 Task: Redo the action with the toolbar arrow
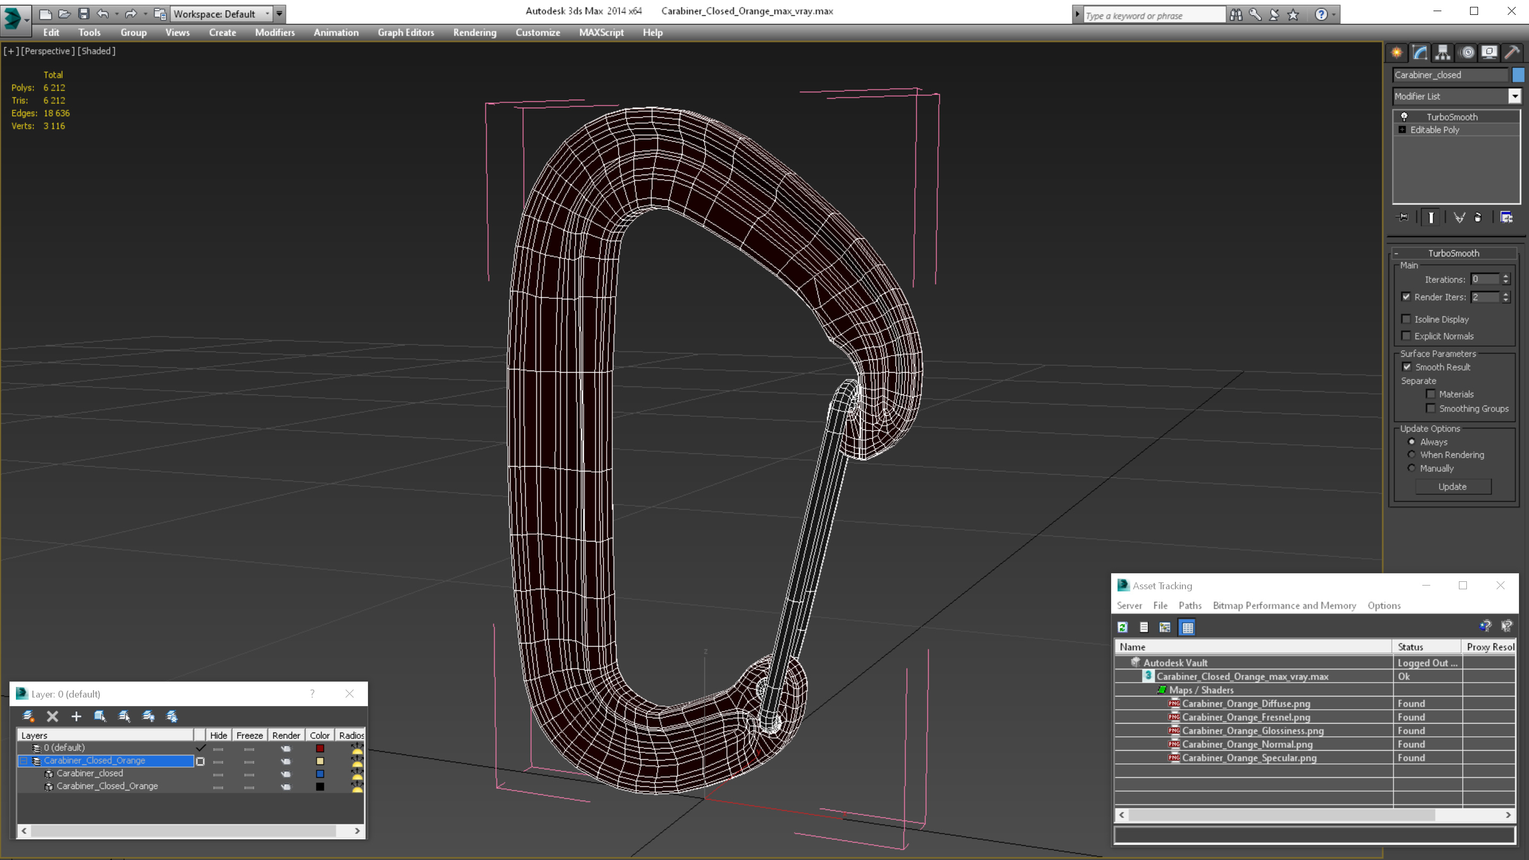[x=131, y=14]
